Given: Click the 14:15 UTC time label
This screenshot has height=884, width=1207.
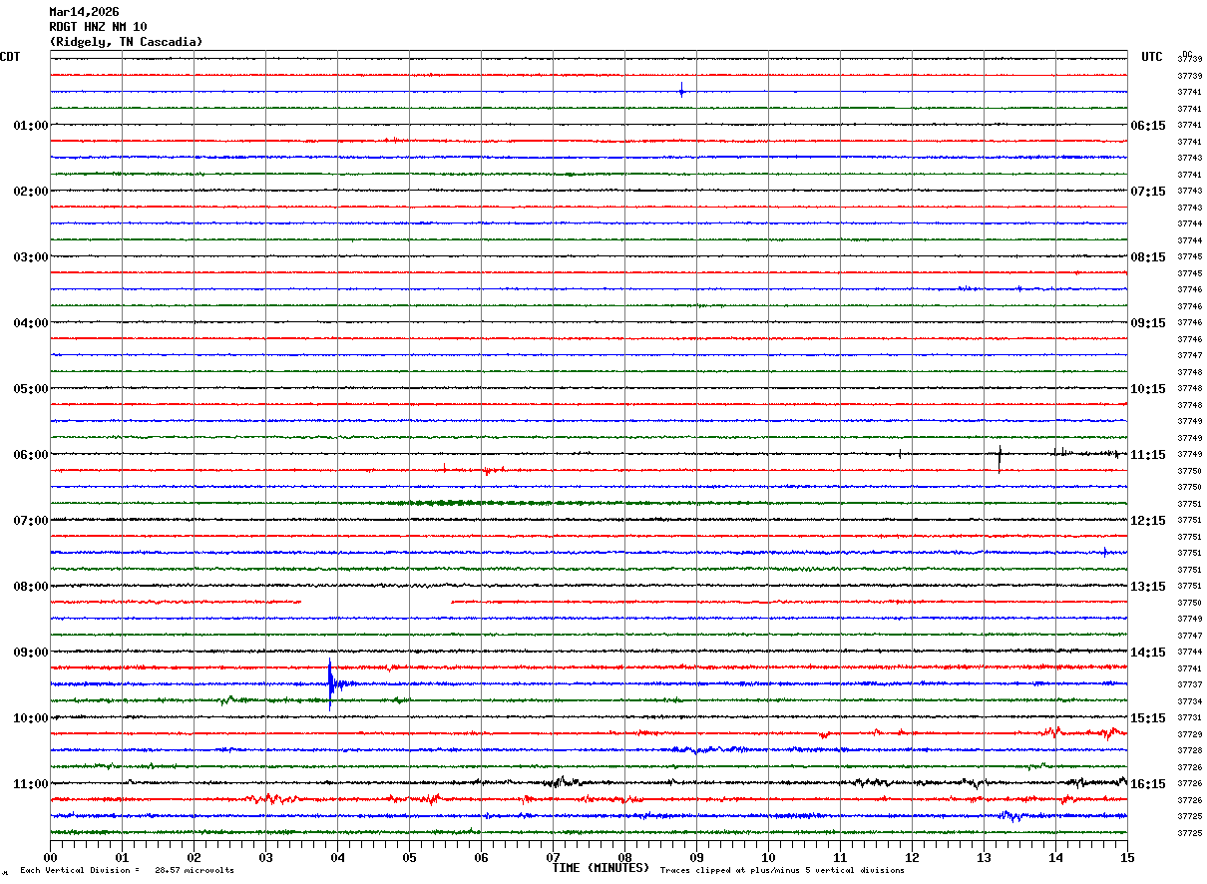Looking at the screenshot, I should tap(1147, 653).
